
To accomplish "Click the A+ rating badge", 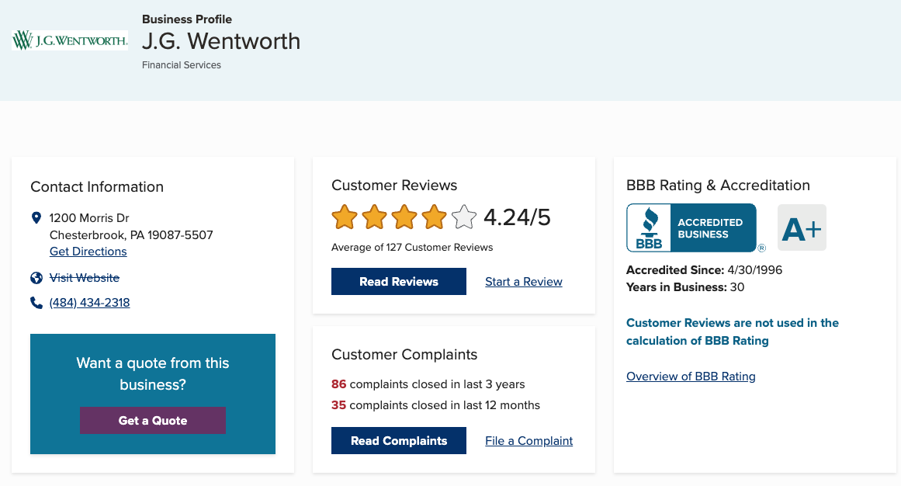I will pyautogui.click(x=802, y=228).
